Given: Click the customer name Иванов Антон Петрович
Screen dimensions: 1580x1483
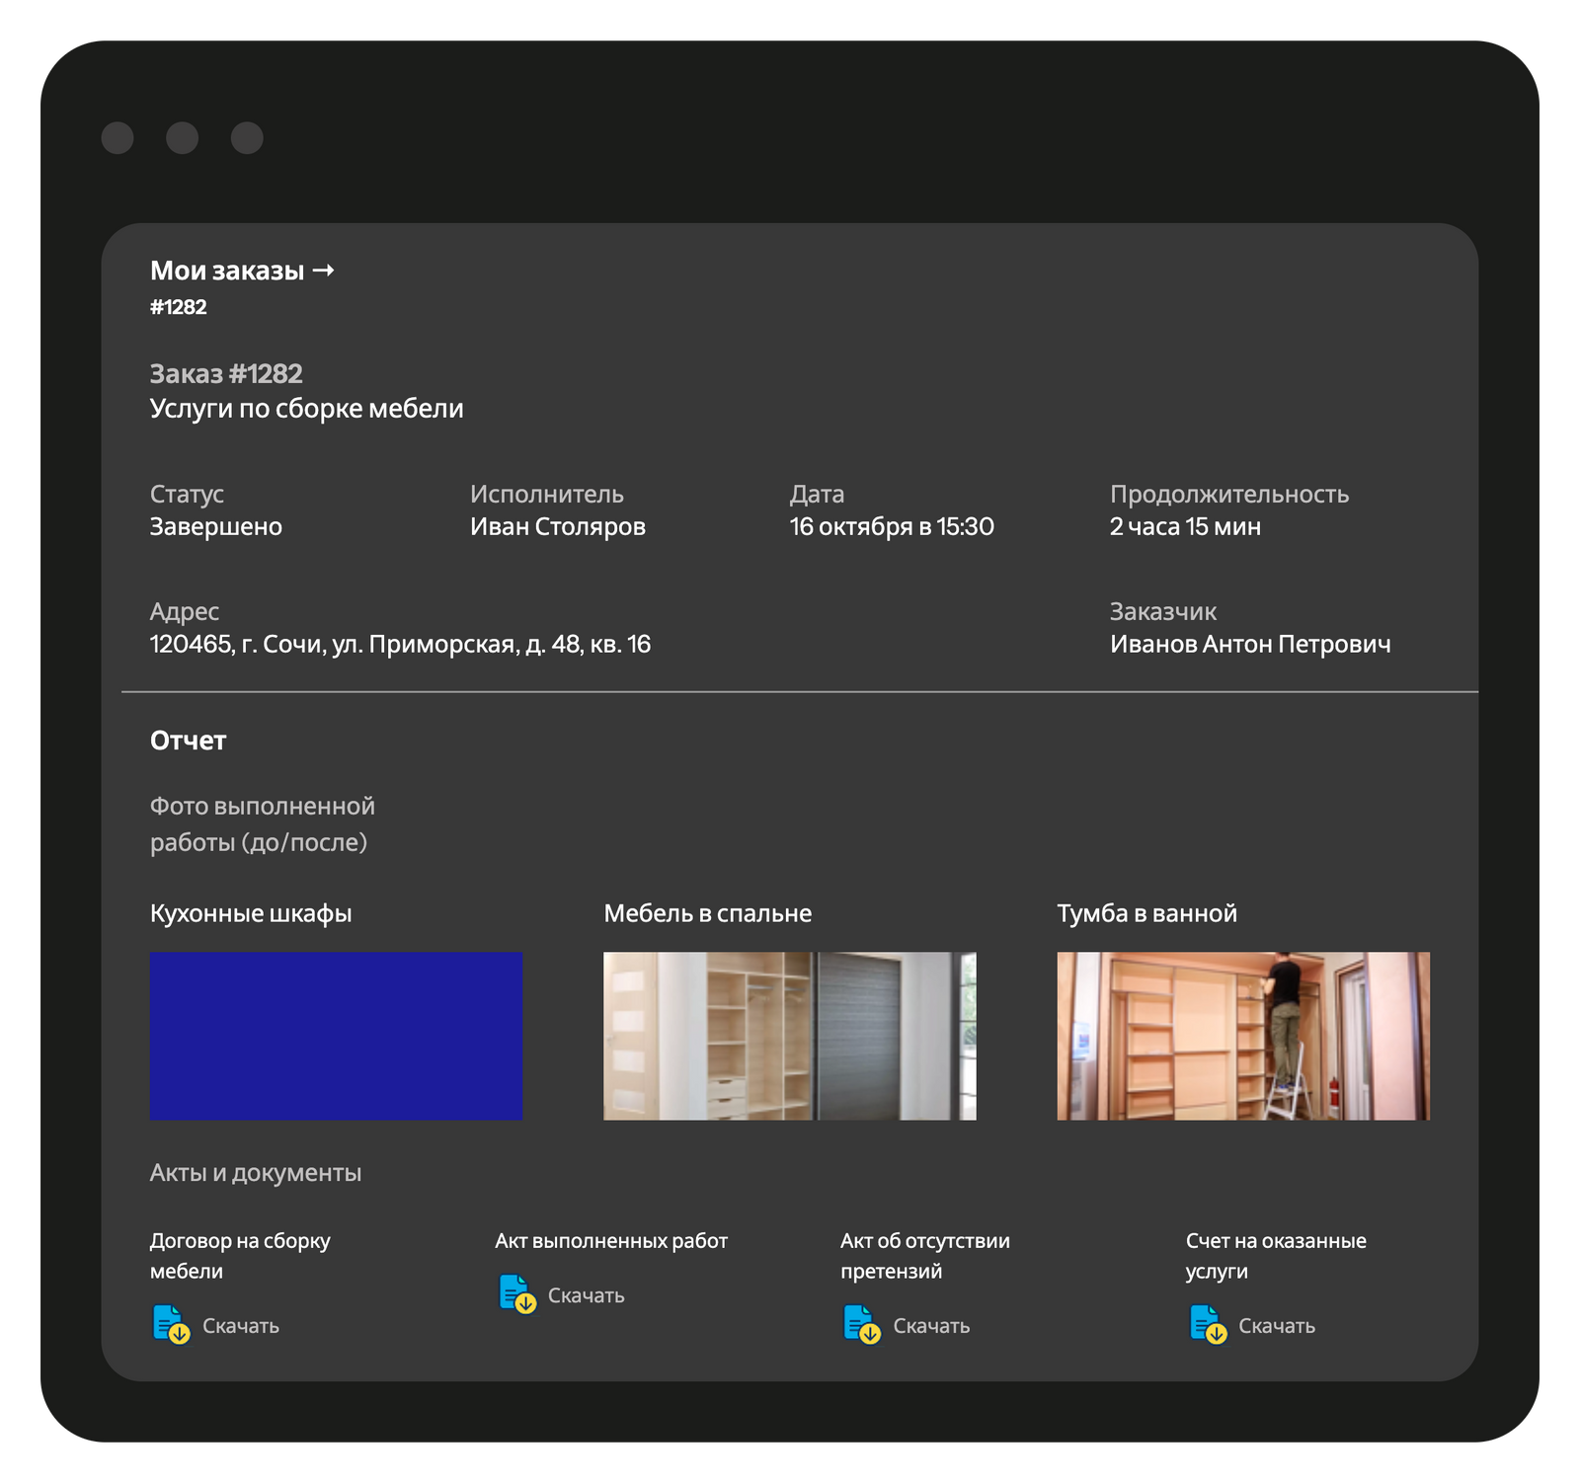Looking at the screenshot, I should (x=1250, y=645).
